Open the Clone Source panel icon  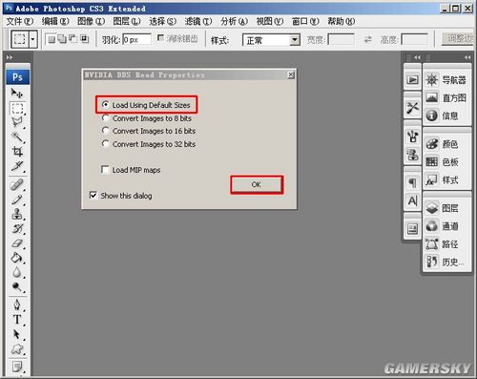(412, 155)
